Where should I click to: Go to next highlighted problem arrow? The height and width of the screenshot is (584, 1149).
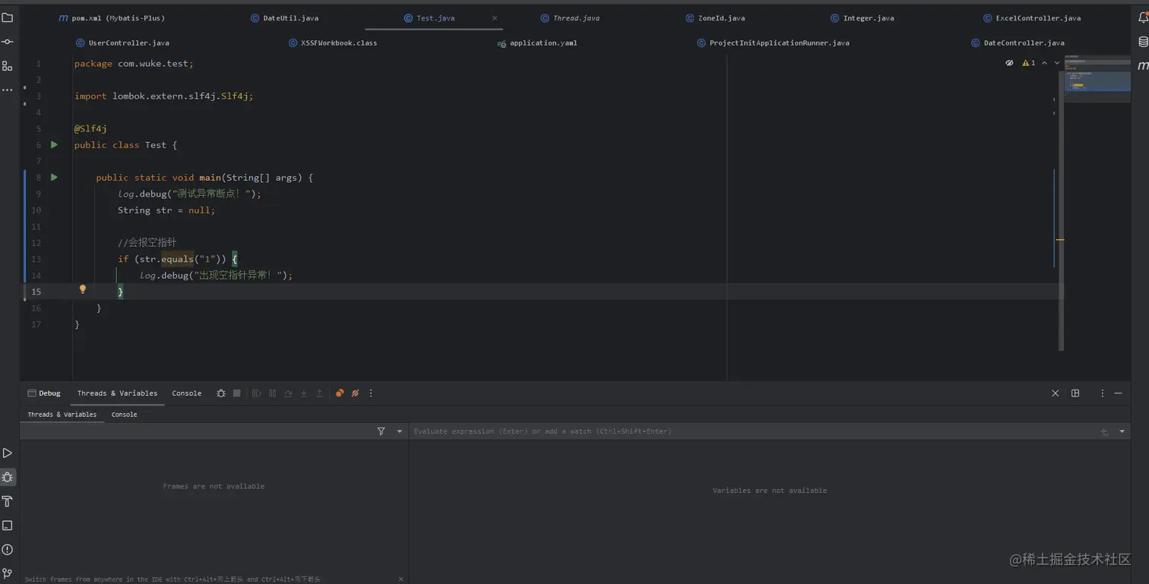(1057, 63)
